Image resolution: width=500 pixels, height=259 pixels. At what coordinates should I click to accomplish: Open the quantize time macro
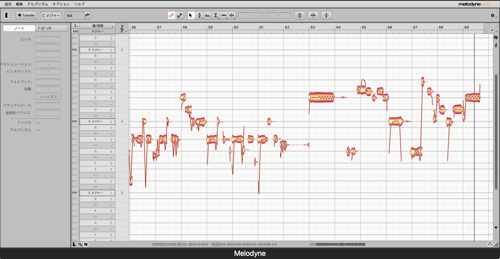click(x=313, y=15)
